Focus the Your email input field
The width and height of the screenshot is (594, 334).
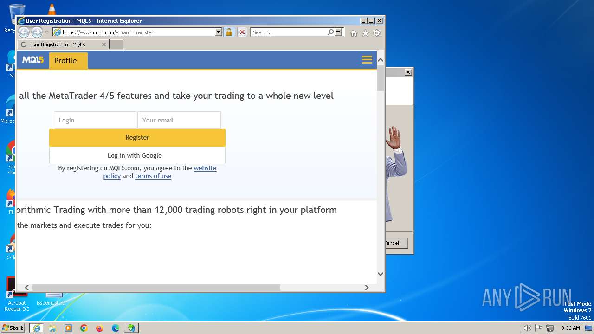coord(179,120)
